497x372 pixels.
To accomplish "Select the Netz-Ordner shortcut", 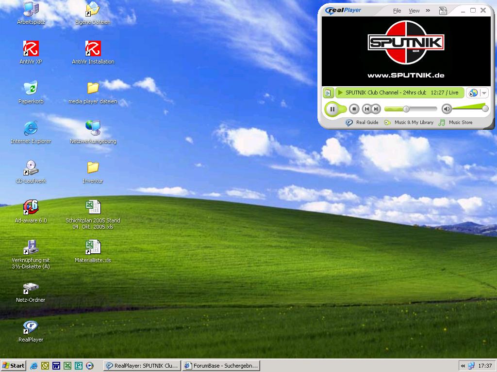I will [31, 293].
